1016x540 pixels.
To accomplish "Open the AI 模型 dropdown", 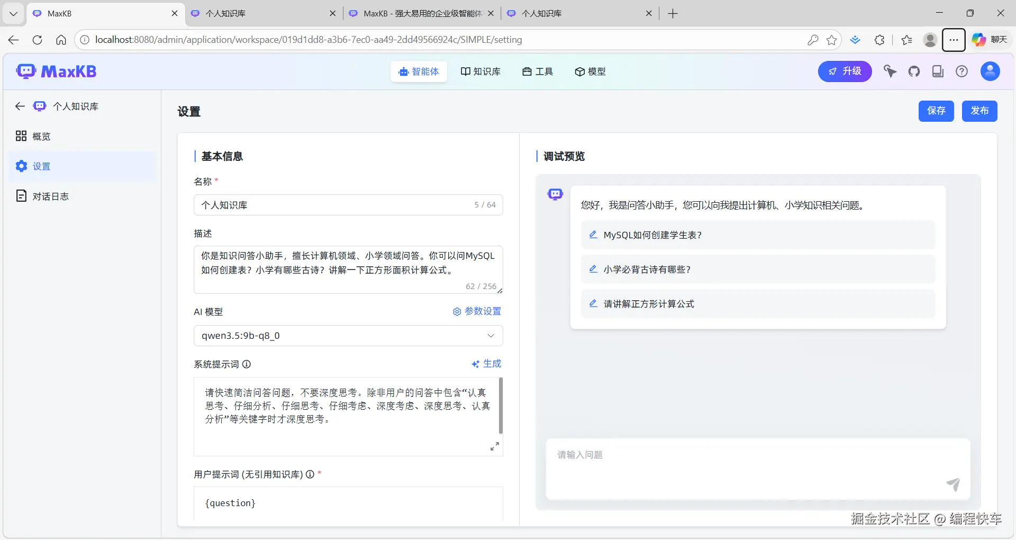I will click(348, 336).
